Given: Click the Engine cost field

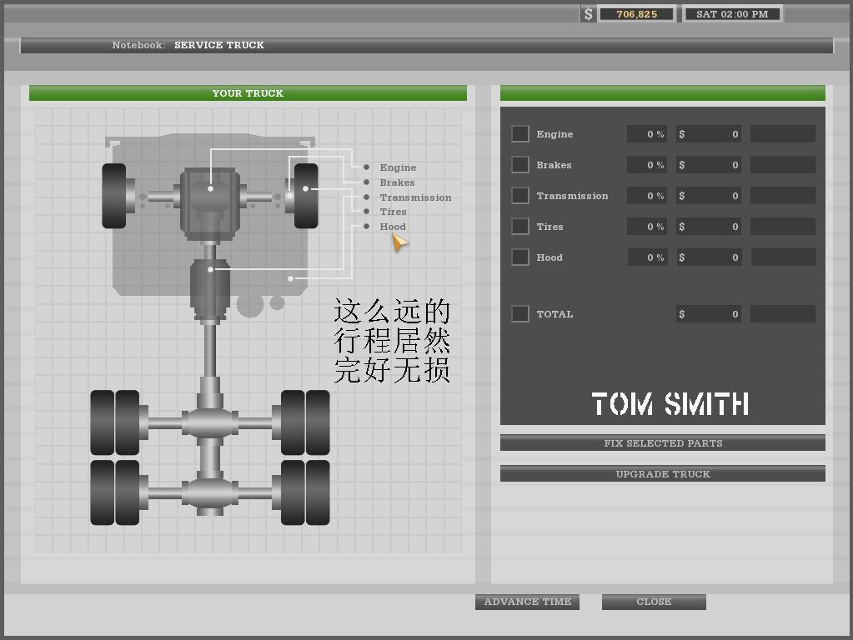Looking at the screenshot, I should pyautogui.click(x=709, y=134).
